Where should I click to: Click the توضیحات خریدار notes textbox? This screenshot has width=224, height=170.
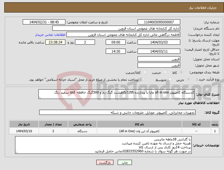tap(103, 145)
